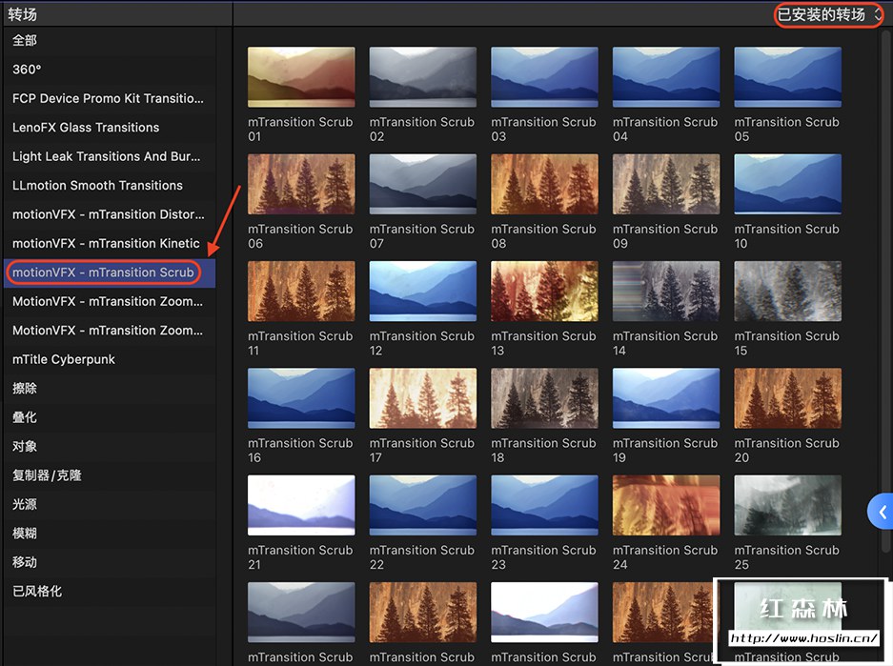Select motionVFX - mTransition Distortion category
This screenshot has width=893, height=666.
click(110, 214)
